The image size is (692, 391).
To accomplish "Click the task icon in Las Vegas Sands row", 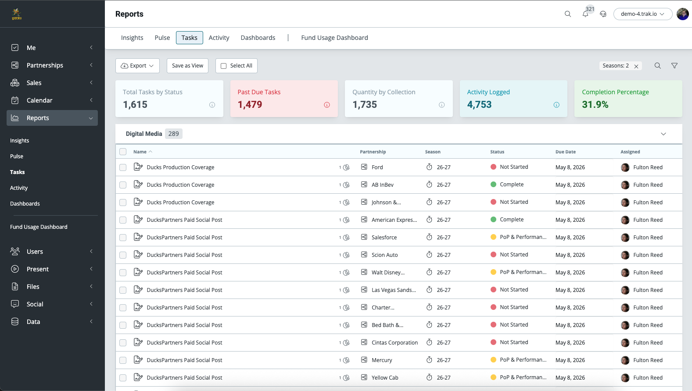I will pos(138,290).
